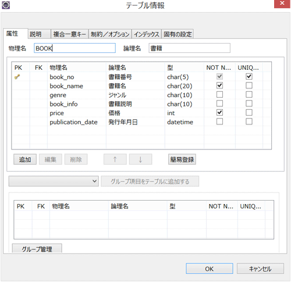Open the インデックス tab
The image size is (291, 282).
point(147,34)
